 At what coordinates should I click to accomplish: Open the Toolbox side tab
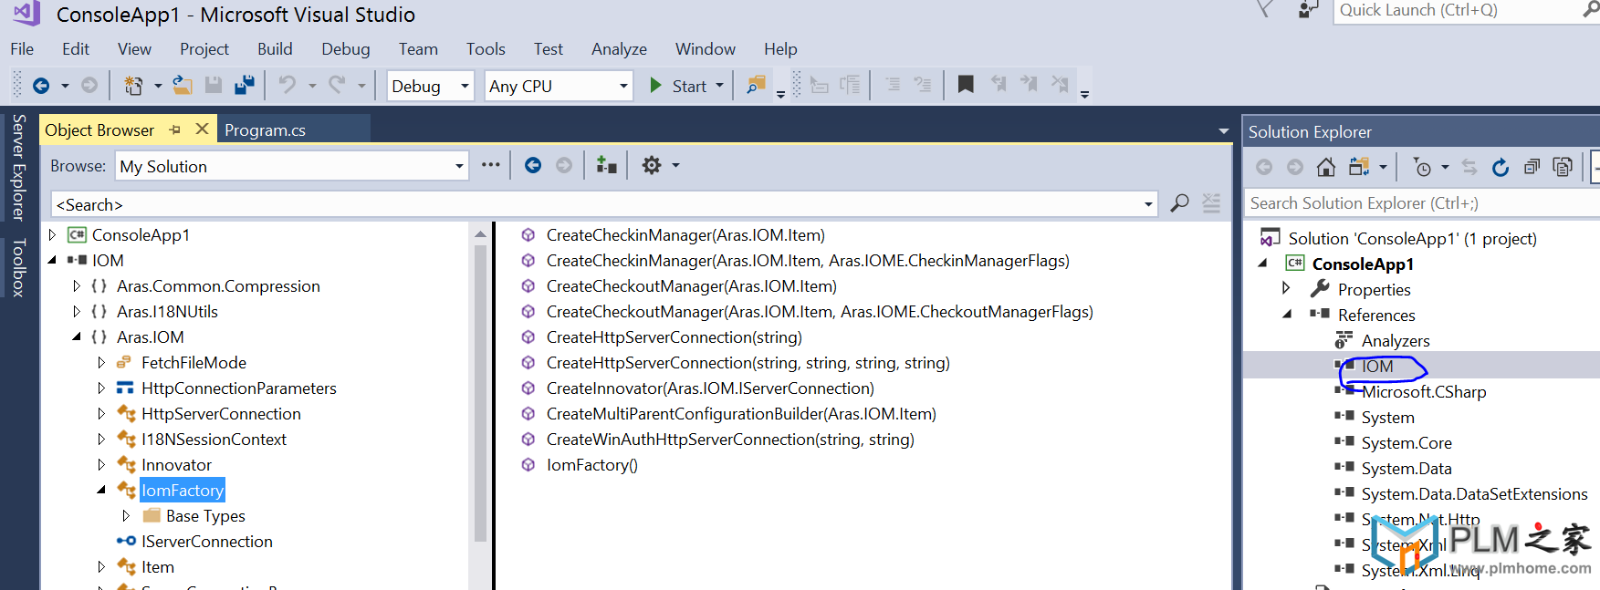point(18,267)
